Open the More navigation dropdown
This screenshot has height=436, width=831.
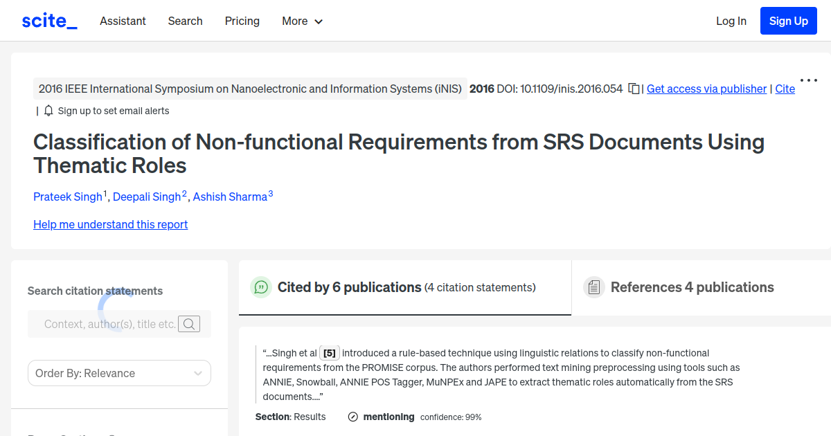302,21
